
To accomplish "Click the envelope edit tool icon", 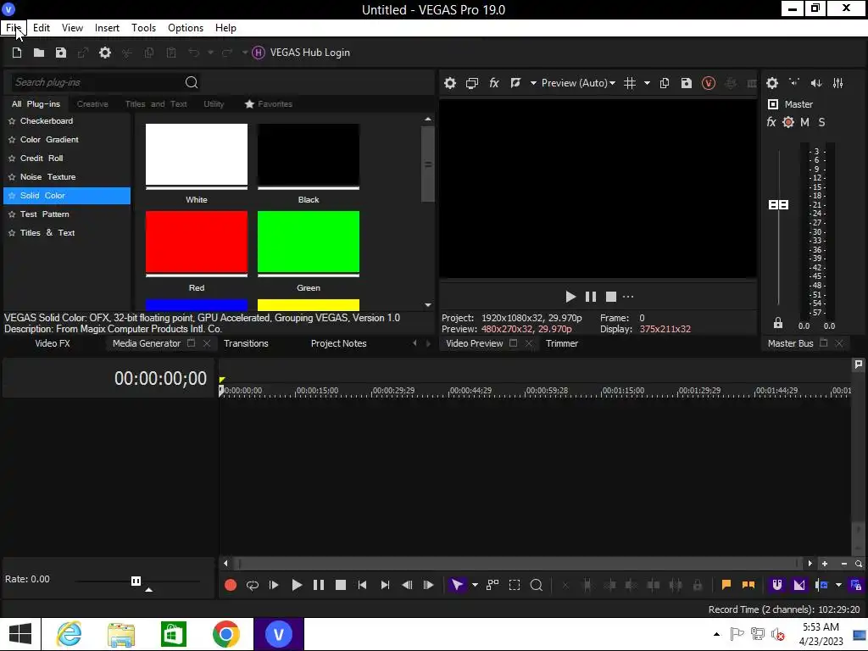I will tap(492, 585).
